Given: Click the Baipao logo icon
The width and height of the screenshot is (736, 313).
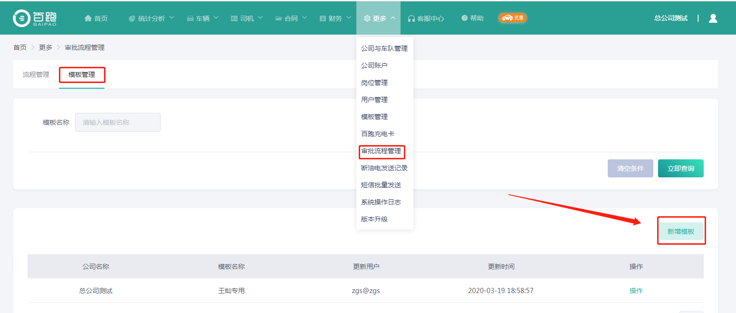Looking at the screenshot, I should pos(21,18).
